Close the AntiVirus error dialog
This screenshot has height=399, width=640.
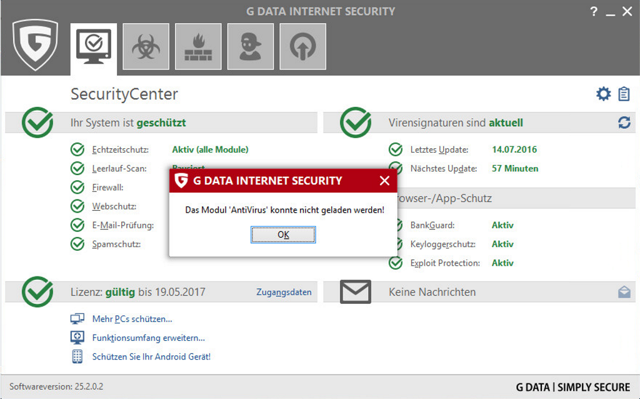coord(384,181)
